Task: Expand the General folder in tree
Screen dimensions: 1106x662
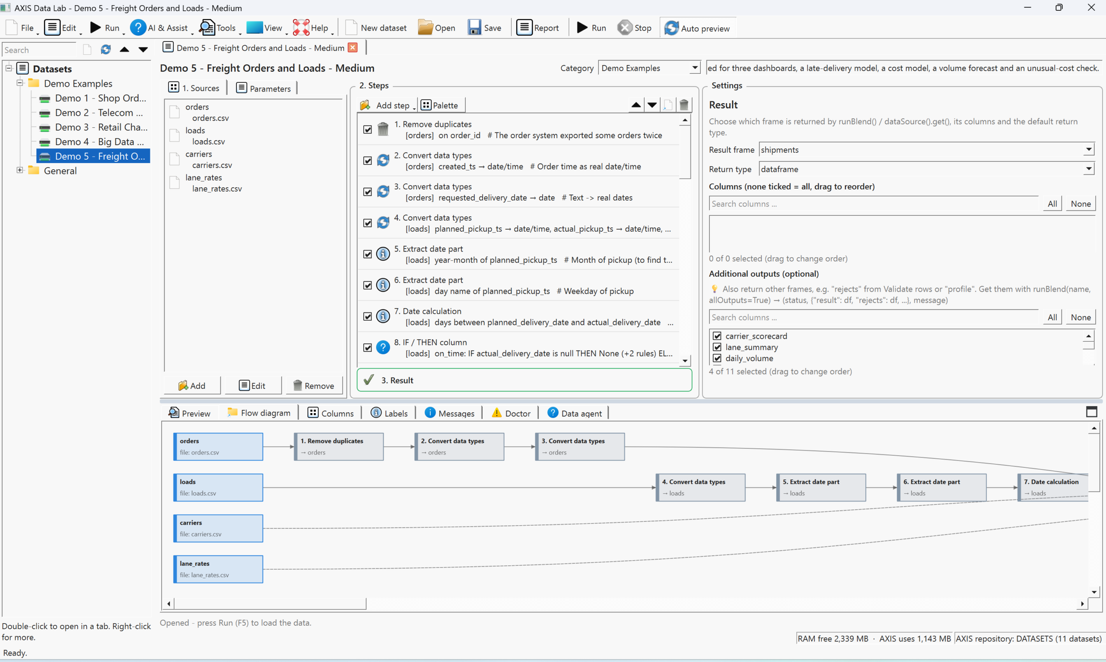Action: tap(19, 170)
